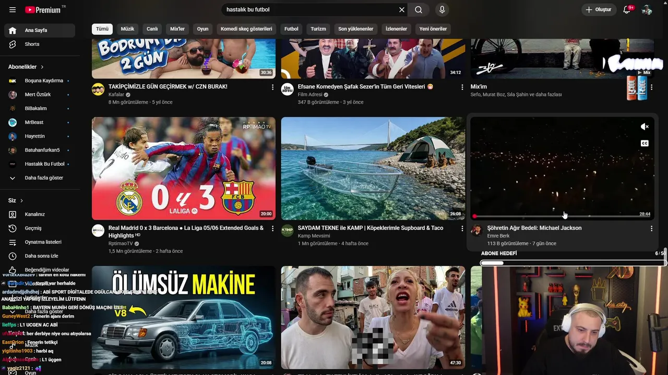The width and height of the screenshot is (668, 375).
Task: Open the SAYDAM TEKNE camping video thumbnail
Action: [x=373, y=168]
